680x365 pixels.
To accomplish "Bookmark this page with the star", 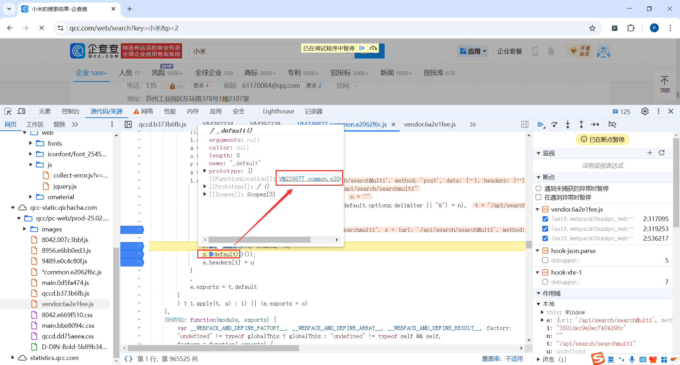I will 592,28.
